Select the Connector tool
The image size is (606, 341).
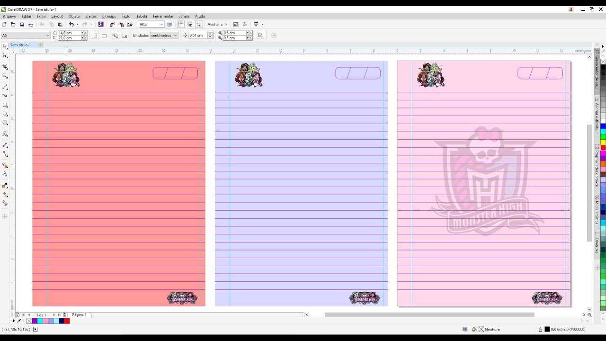[x=5, y=154]
